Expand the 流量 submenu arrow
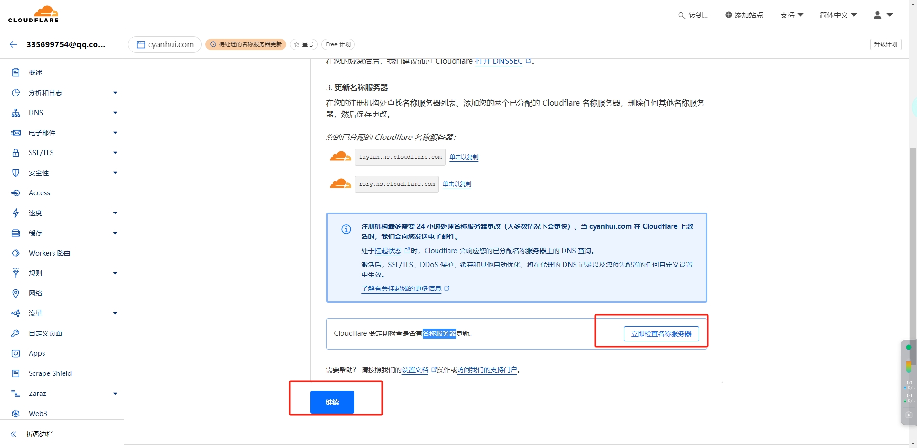The width and height of the screenshot is (917, 448). [x=115, y=313]
